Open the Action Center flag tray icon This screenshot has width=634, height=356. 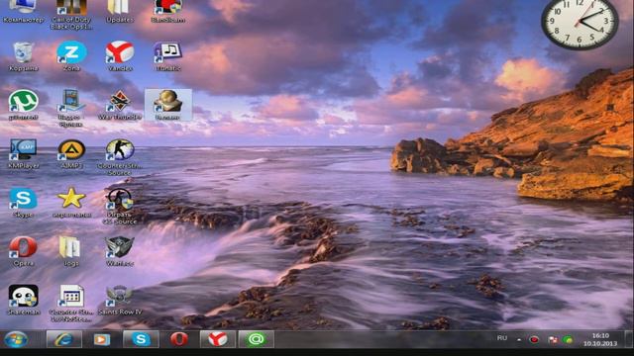click(553, 340)
